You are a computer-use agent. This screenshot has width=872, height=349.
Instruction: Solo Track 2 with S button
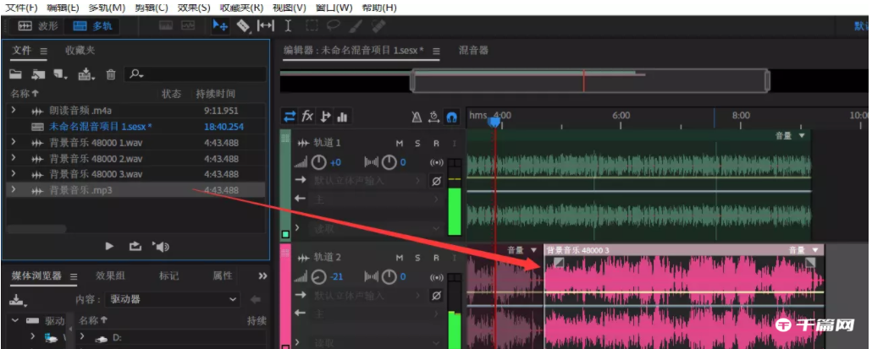click(417, 258)
